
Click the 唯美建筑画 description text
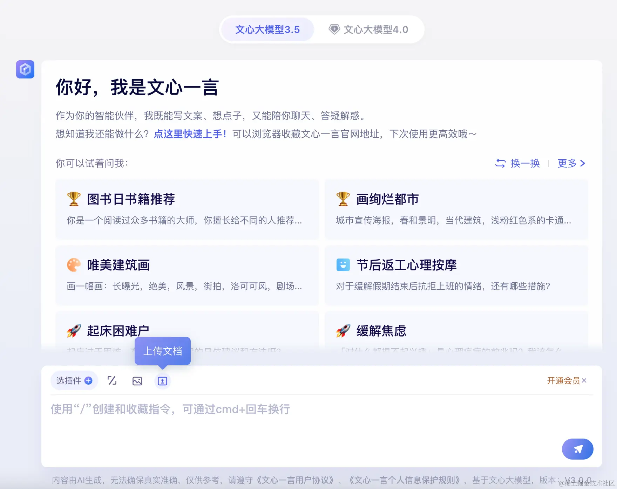(x=184, y=286)
